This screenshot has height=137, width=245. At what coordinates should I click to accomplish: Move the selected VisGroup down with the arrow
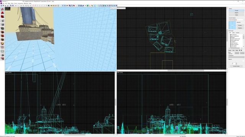pyautogui.click(x=242, y=50)
